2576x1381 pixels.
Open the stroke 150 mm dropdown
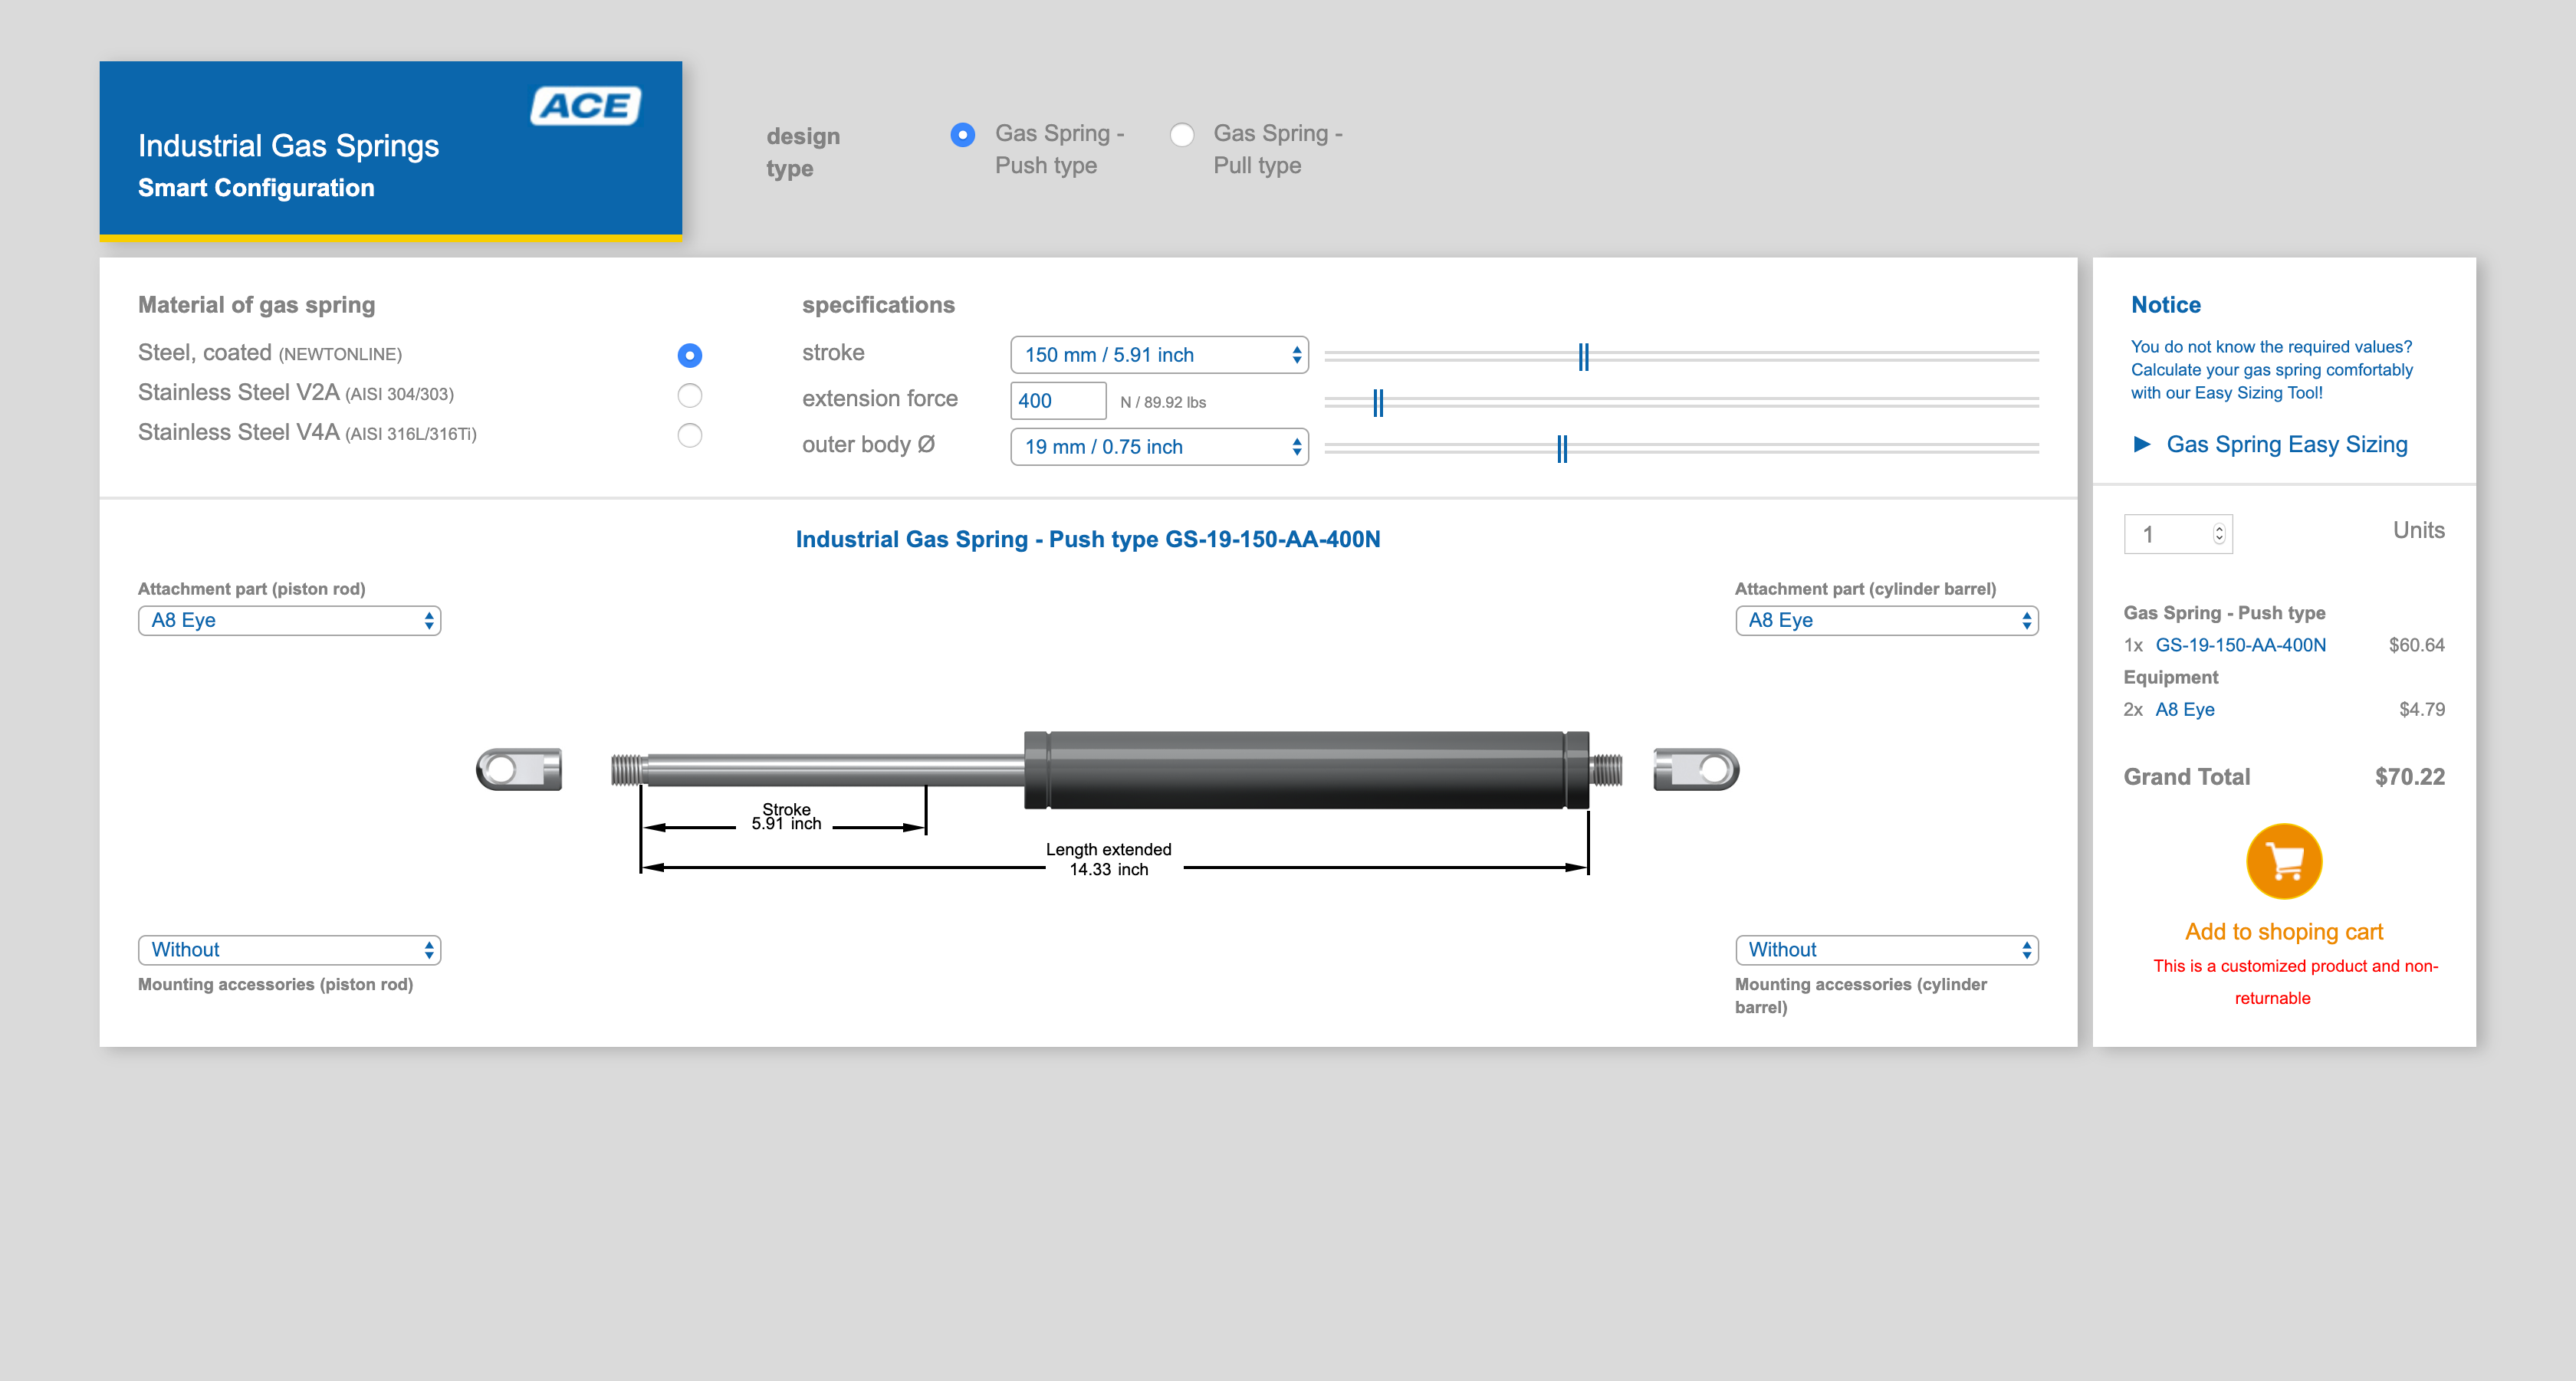(x=1159, y=355)
